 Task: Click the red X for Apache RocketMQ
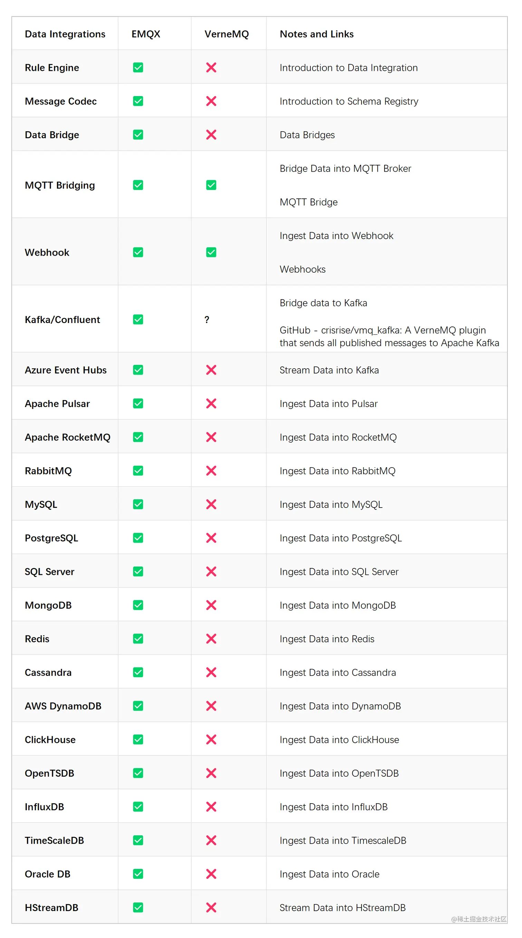pyautogui.click(x=211, y=437)
